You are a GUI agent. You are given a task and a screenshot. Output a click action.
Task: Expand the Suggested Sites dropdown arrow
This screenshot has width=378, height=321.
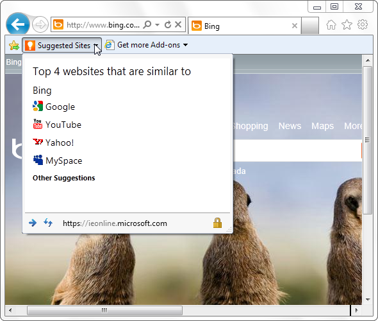pos(96,46)
